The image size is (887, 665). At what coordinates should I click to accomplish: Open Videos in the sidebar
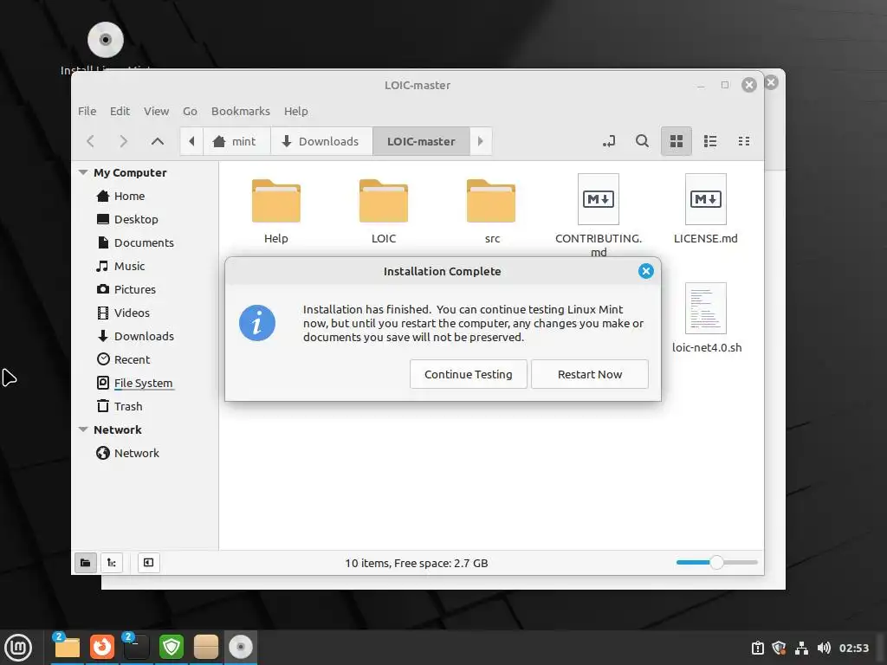pyautogui.click(x=132, y=313)
